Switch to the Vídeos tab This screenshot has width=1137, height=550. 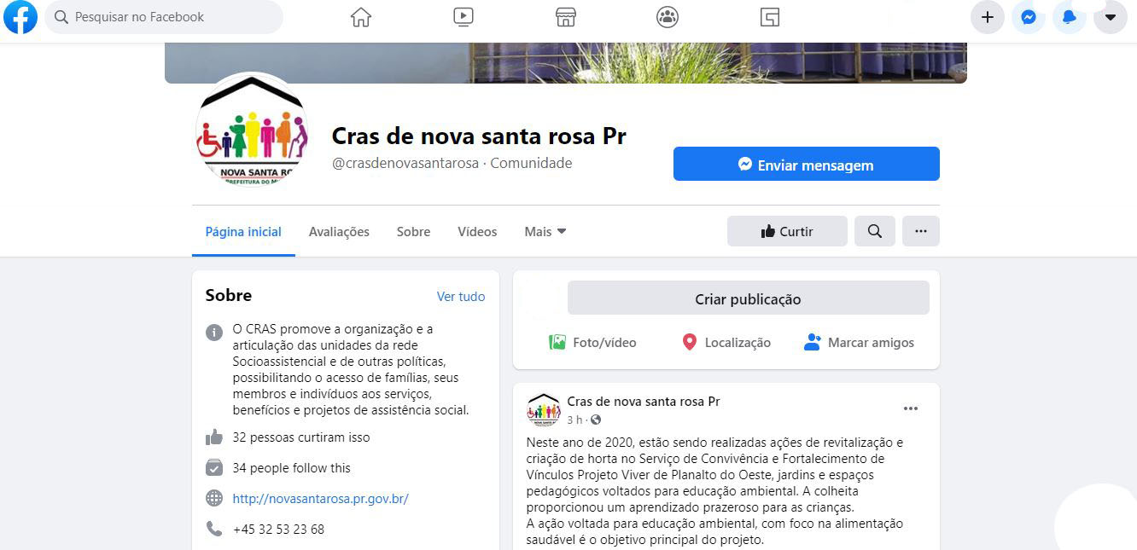coord(477,232)
